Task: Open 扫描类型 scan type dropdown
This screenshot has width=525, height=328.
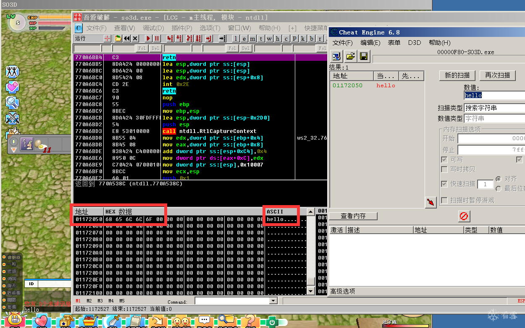Action: [494, 108]
